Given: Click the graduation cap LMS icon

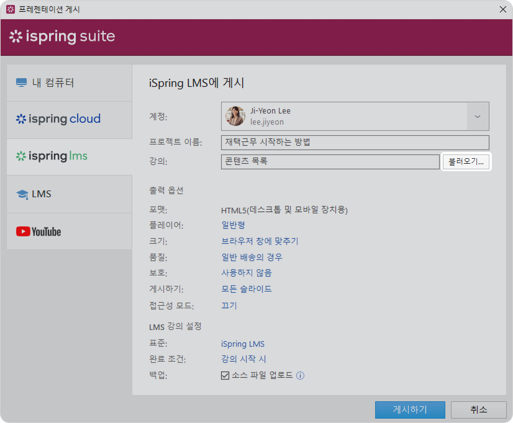Looking at the screenshot, I should [x=22, y=194].
